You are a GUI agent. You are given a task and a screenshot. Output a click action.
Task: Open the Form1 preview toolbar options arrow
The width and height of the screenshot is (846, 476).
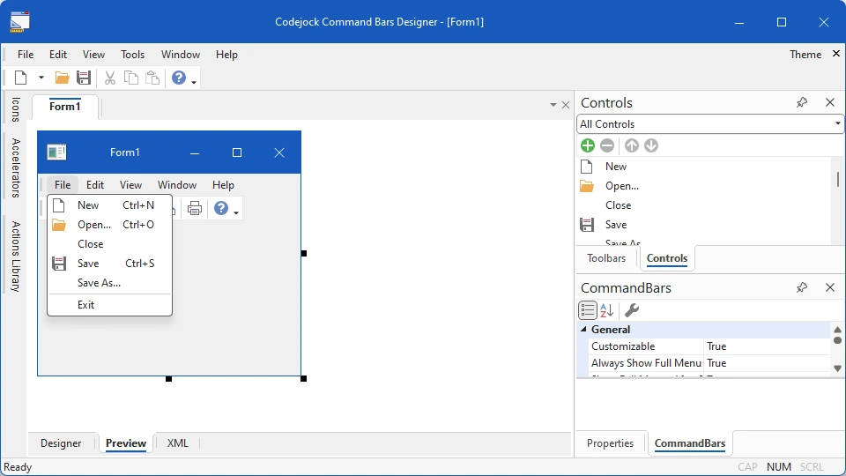click(x=236, y=212)
